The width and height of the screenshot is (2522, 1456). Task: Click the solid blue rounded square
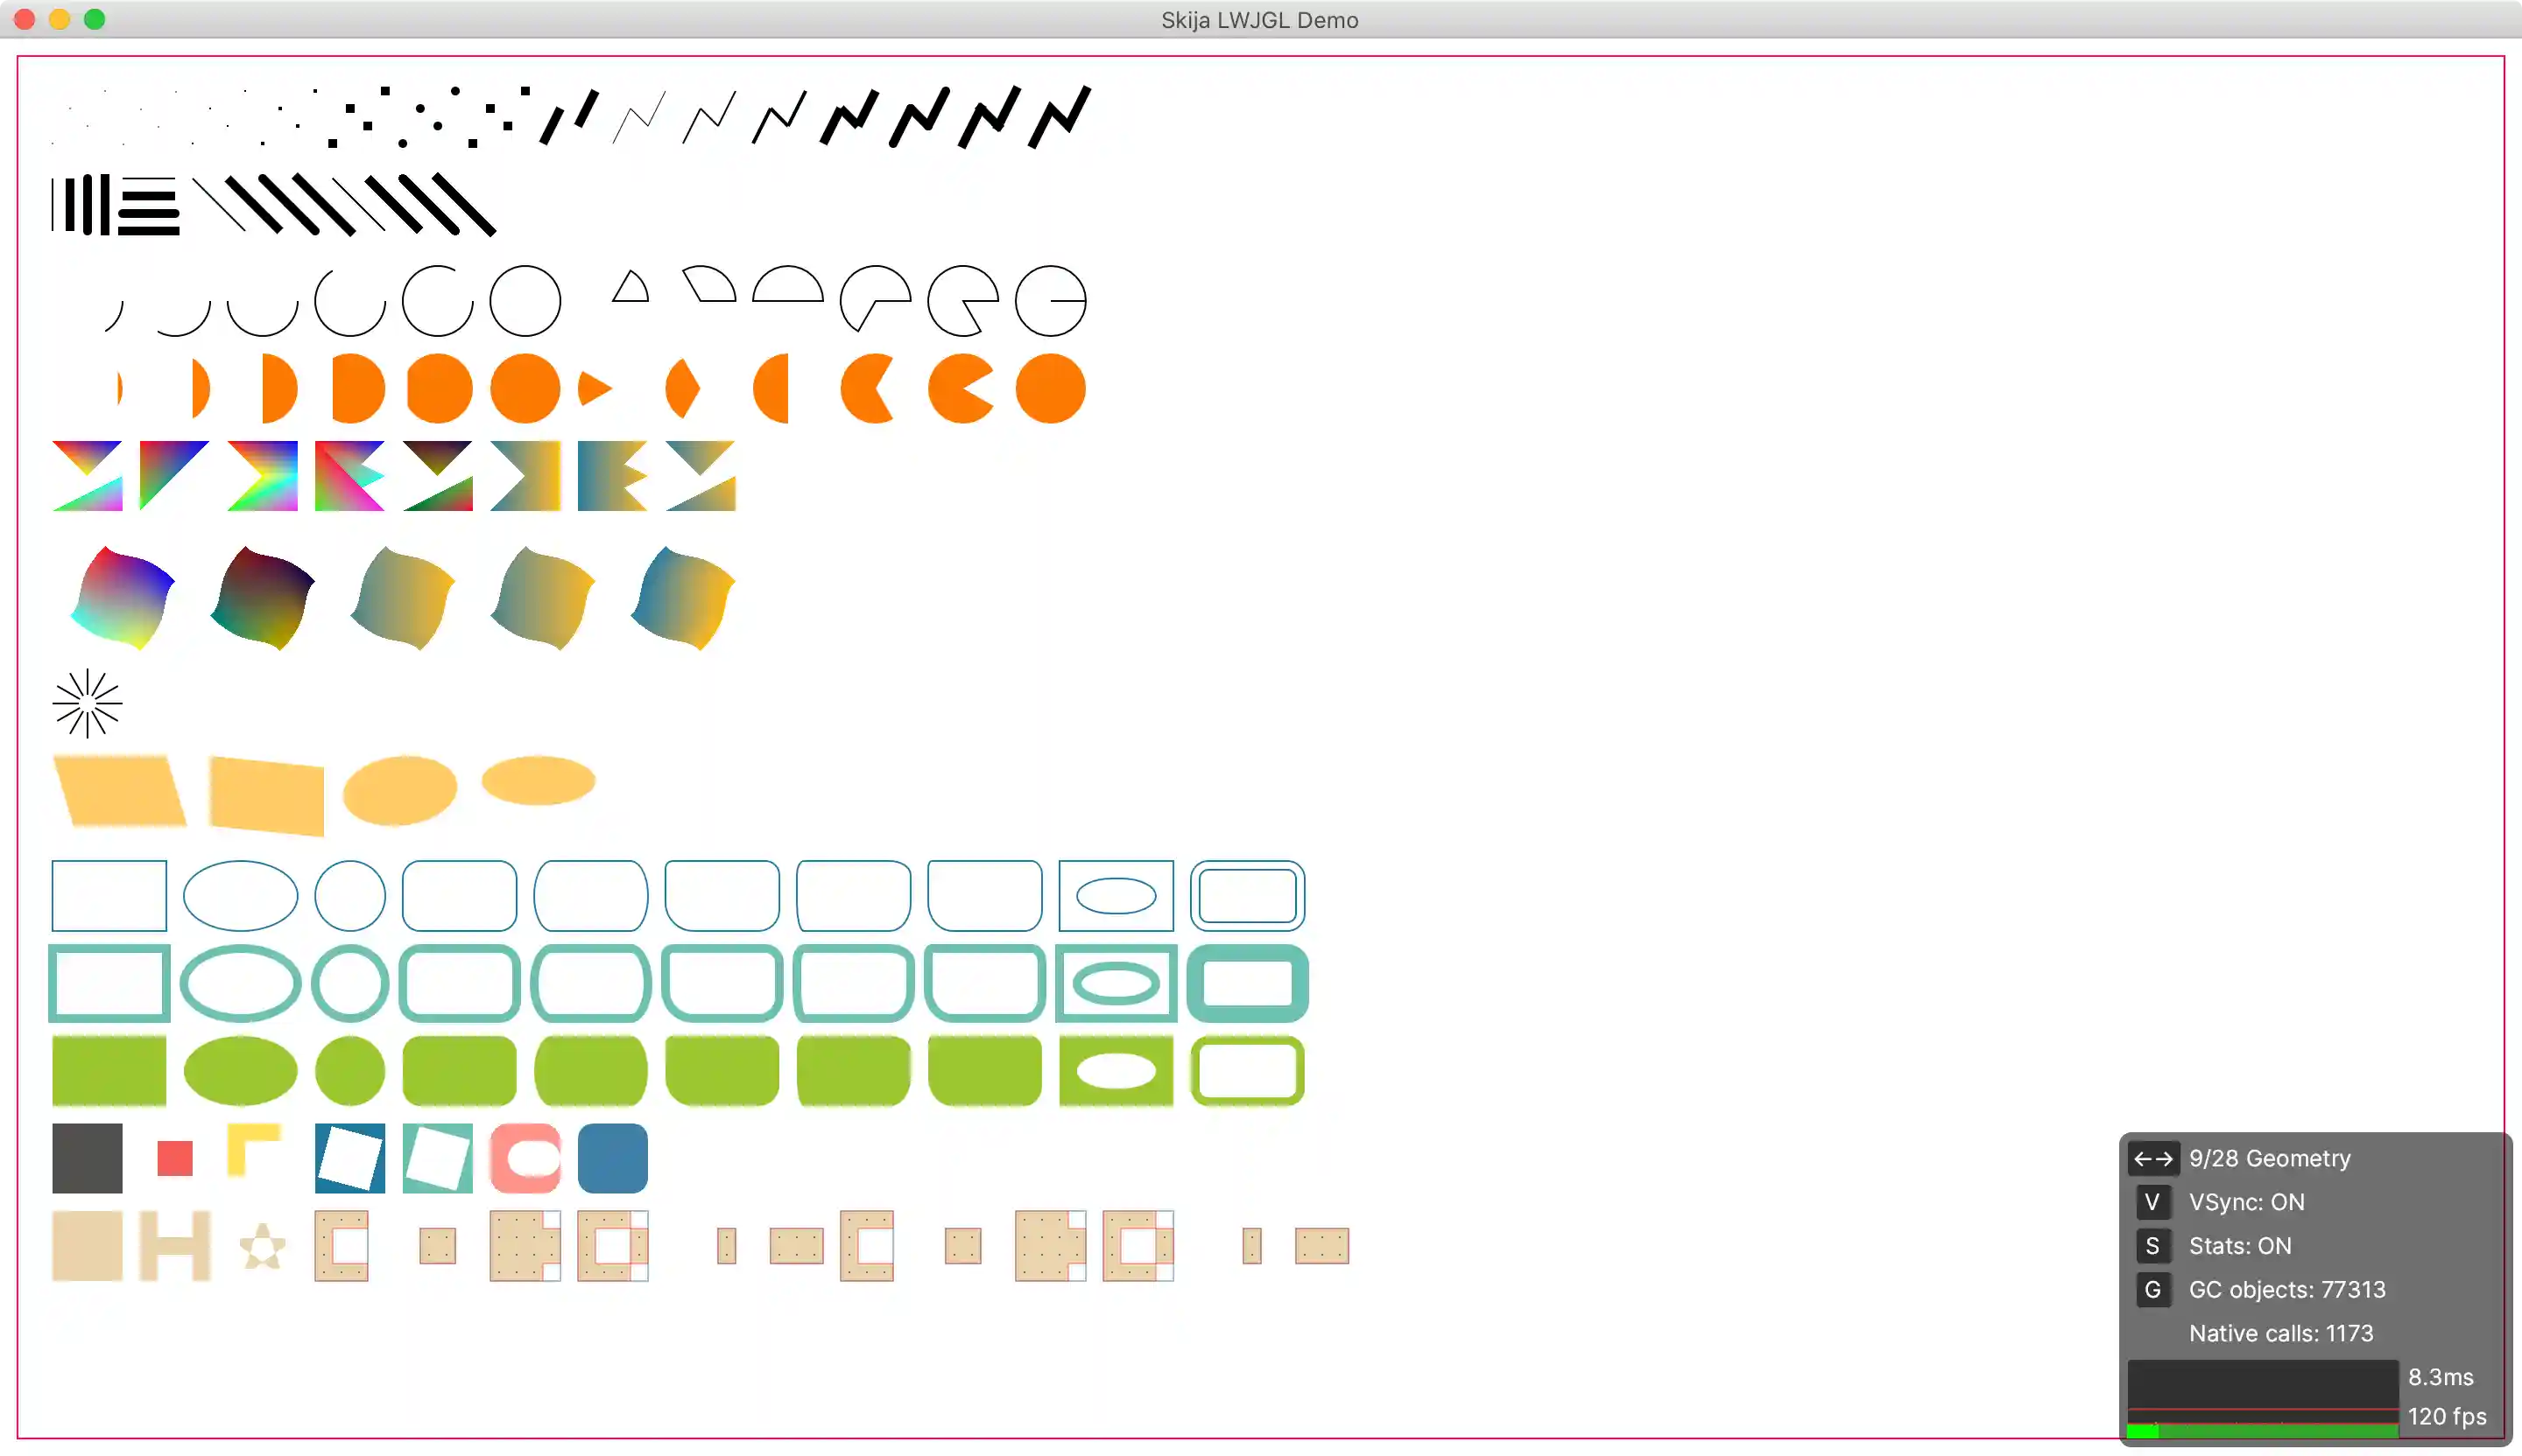612,1158
